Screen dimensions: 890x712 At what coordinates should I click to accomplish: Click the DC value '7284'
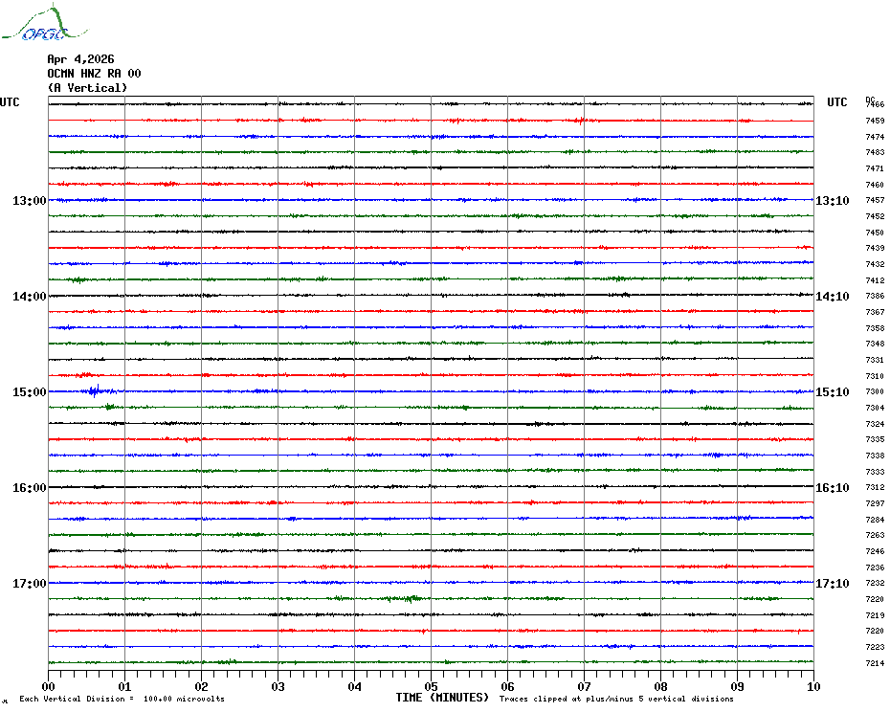[x=875, y=520]
